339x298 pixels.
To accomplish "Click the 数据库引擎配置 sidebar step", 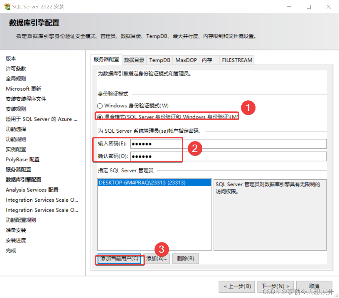I will pos(23,180).
